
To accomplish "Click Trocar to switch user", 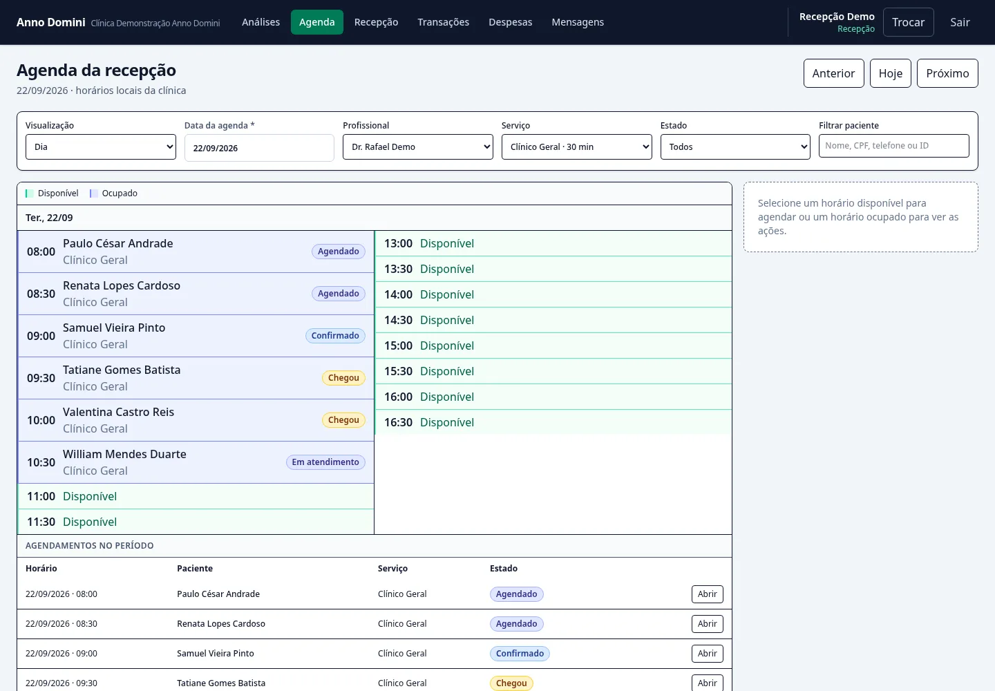I will 909,22.
